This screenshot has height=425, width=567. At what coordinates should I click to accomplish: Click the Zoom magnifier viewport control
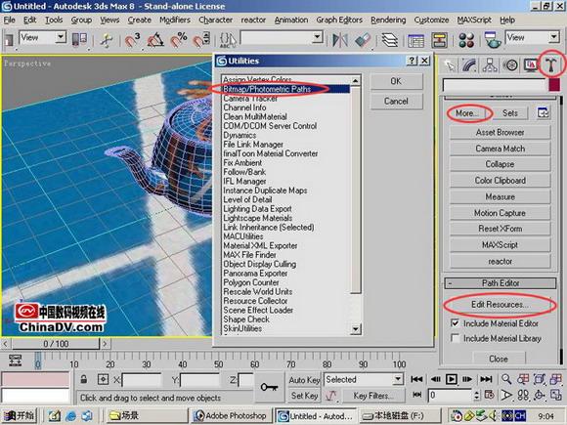coord(506,379)
